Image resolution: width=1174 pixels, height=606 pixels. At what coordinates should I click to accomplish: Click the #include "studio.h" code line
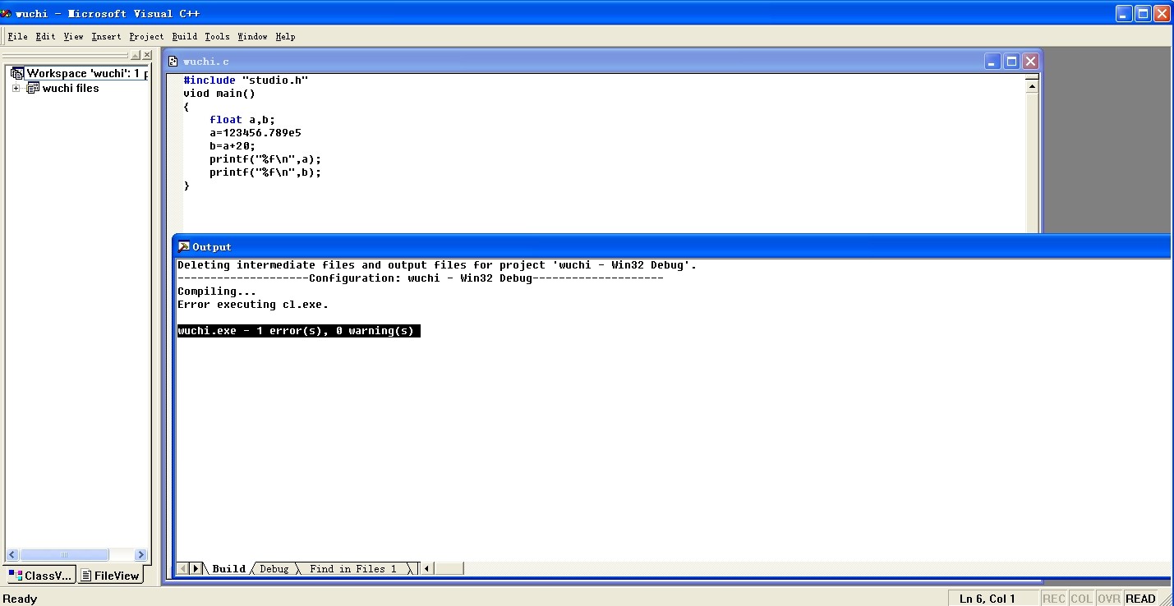click(246, 80)
